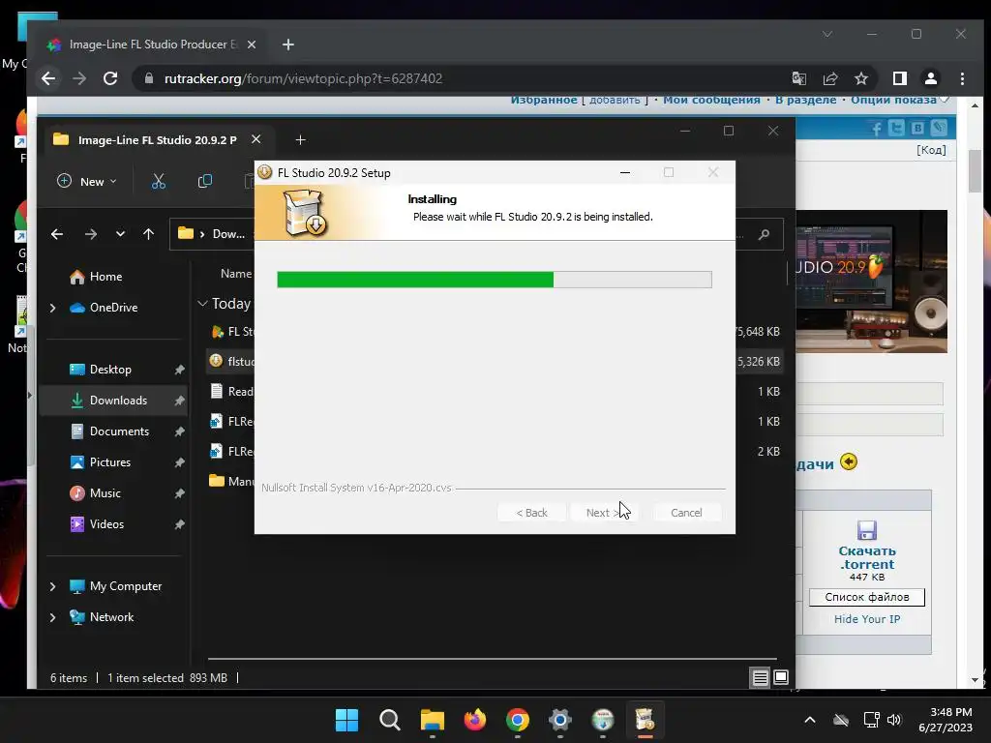Expand the OneDrive tree node

point(53,308)
